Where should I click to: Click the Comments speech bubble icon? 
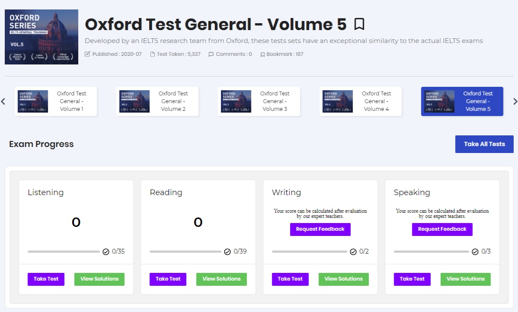pos(211,54)
